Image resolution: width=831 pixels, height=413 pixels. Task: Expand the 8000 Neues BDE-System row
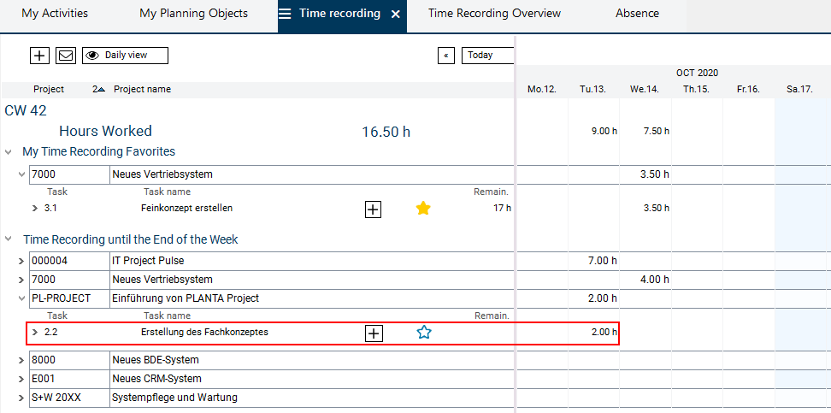pyautogui.click(x=21, y=360)
